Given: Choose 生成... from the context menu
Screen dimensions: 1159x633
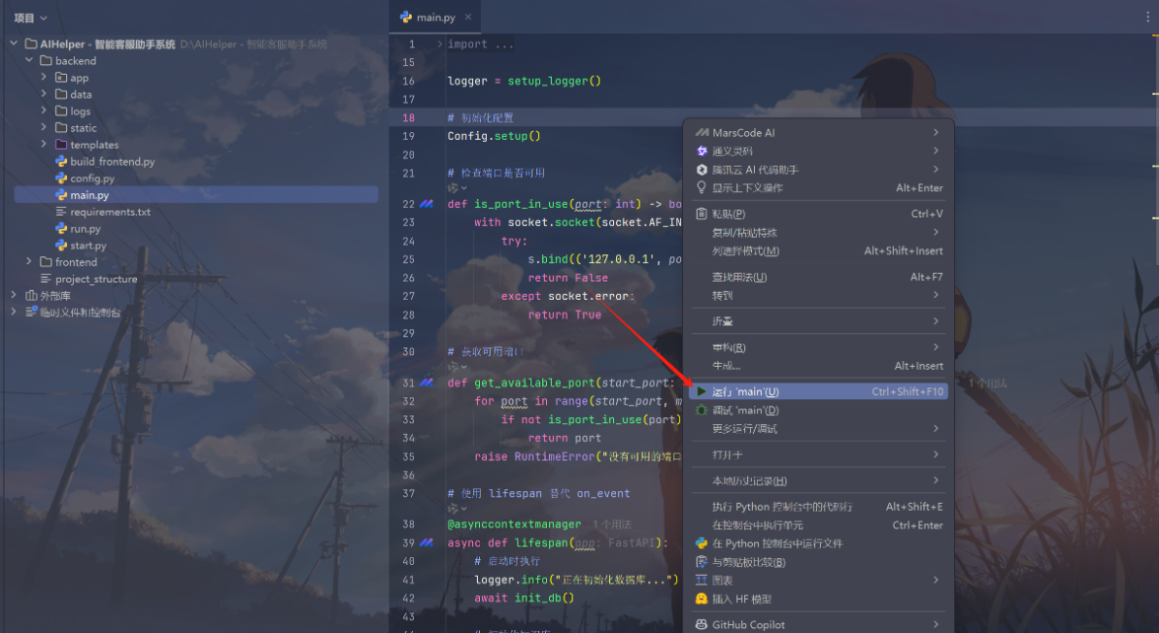Looking at the screenshot, I should pos(819,365).
